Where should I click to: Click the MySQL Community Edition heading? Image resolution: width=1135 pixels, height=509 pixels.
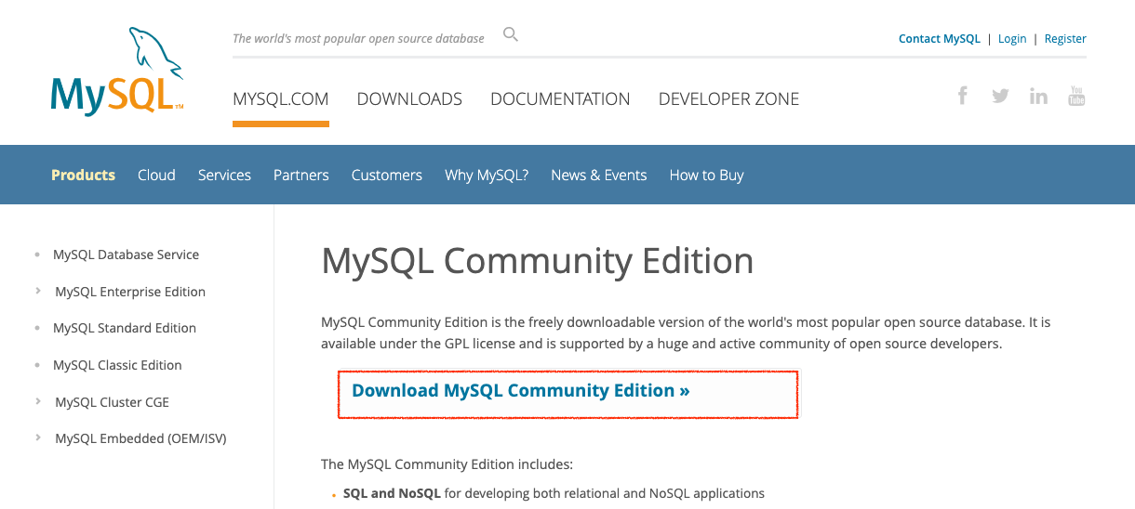[538, 261]
